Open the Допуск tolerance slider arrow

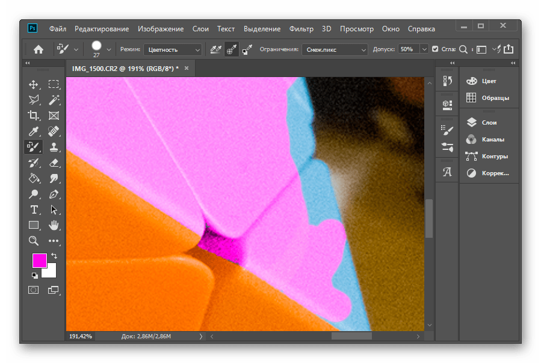424,49
